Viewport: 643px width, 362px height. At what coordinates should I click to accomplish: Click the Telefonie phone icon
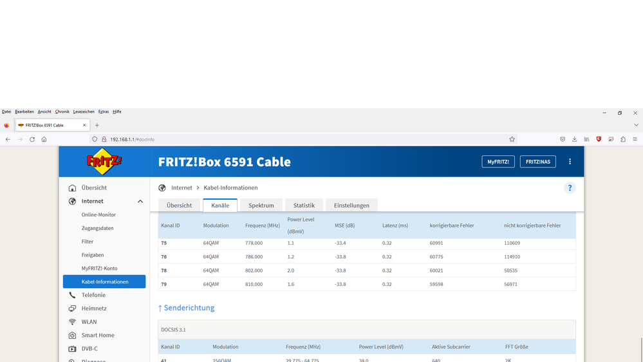point(72,295)
